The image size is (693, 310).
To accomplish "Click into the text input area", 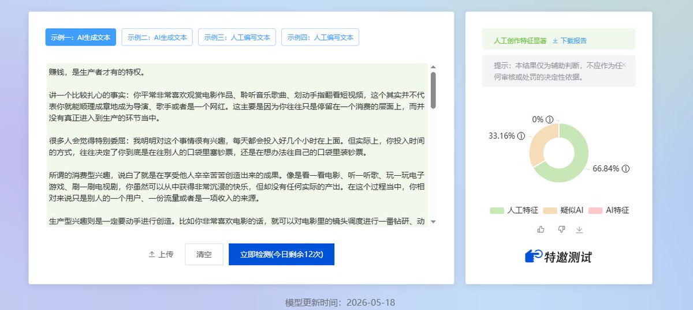I will tap(237, 145).
